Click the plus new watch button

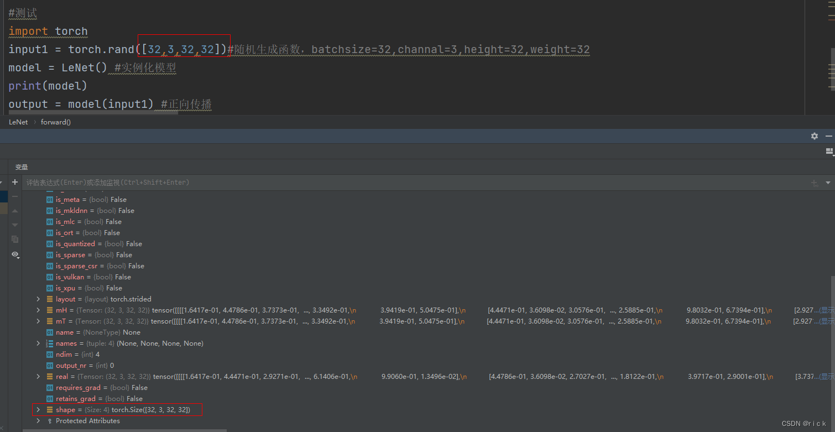coord(15,182)
